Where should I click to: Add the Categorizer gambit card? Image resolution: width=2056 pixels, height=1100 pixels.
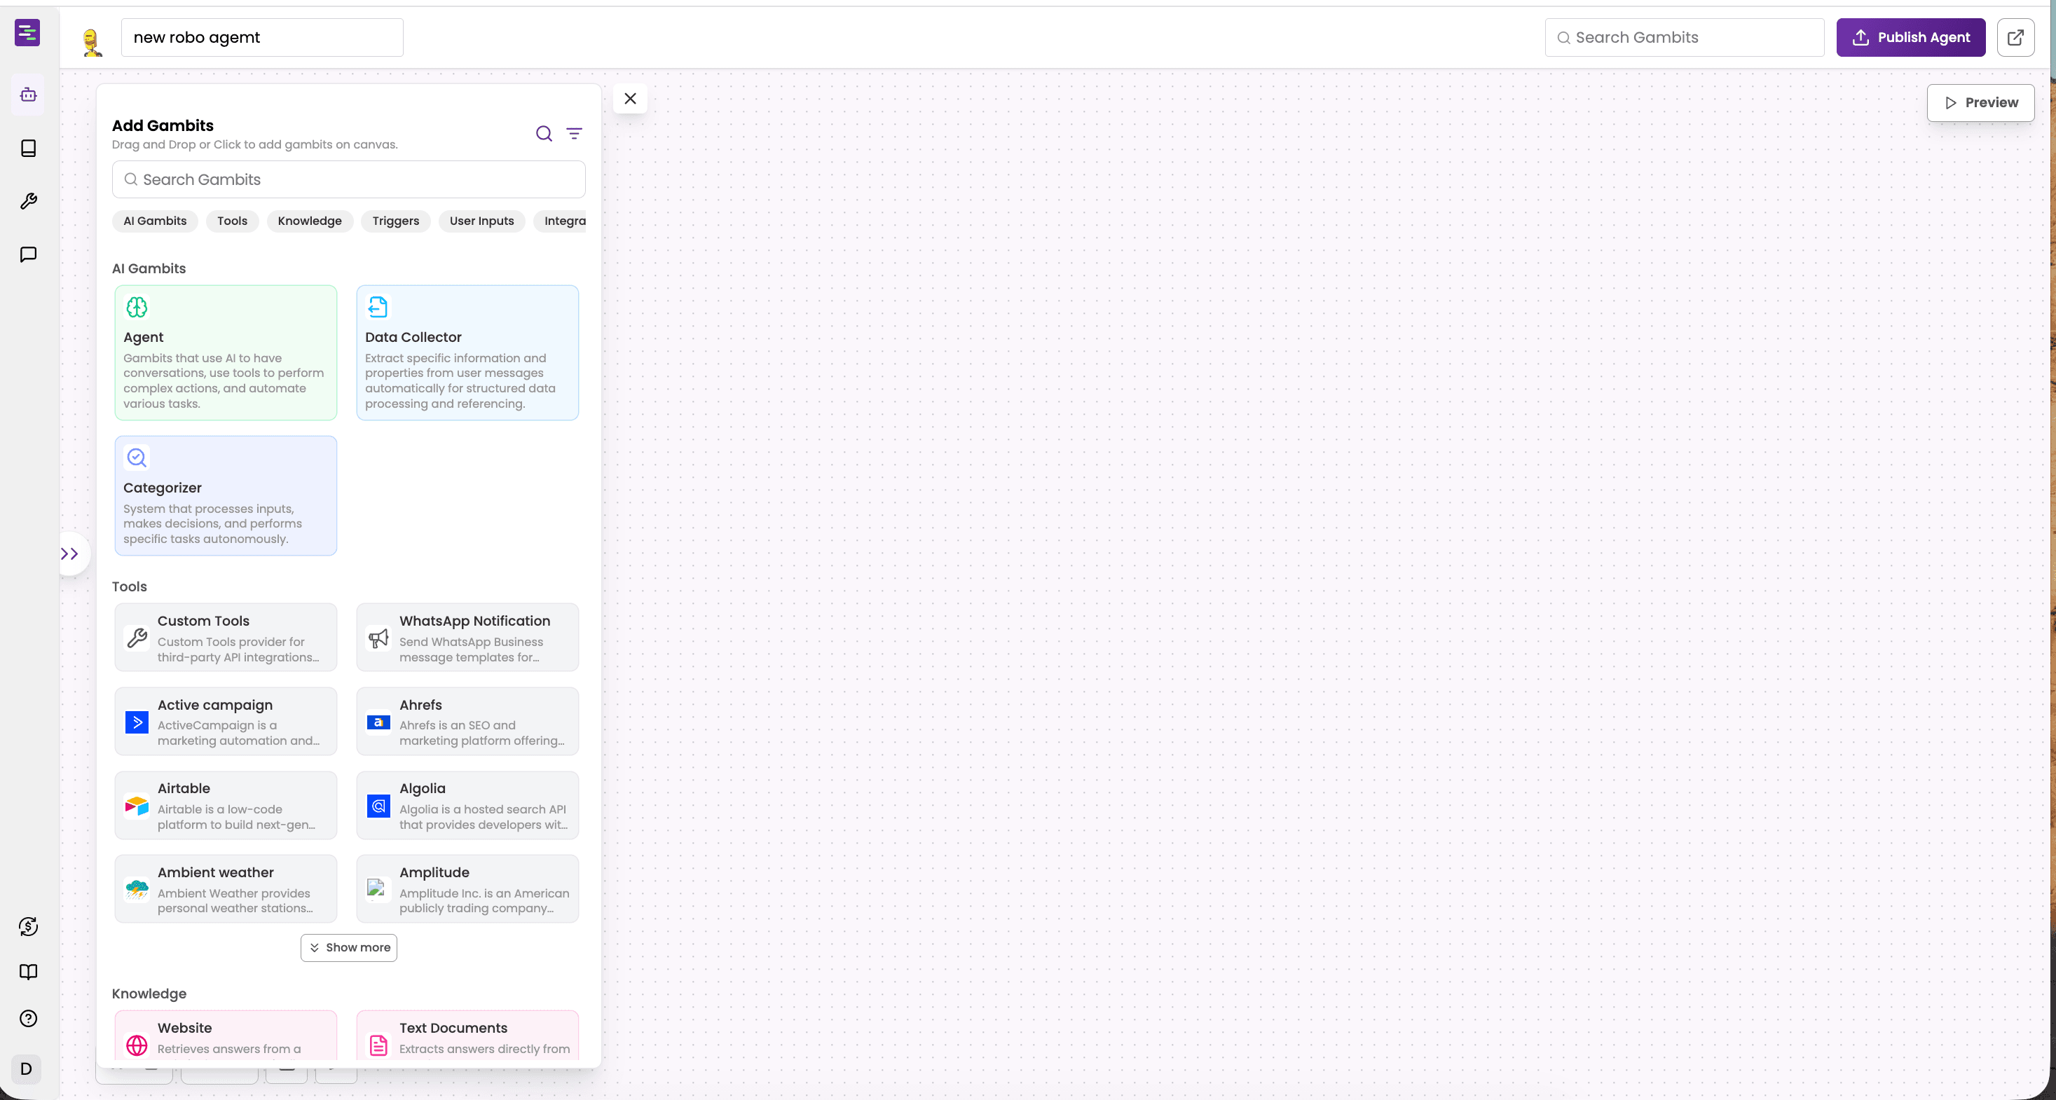tap(226, 496)
